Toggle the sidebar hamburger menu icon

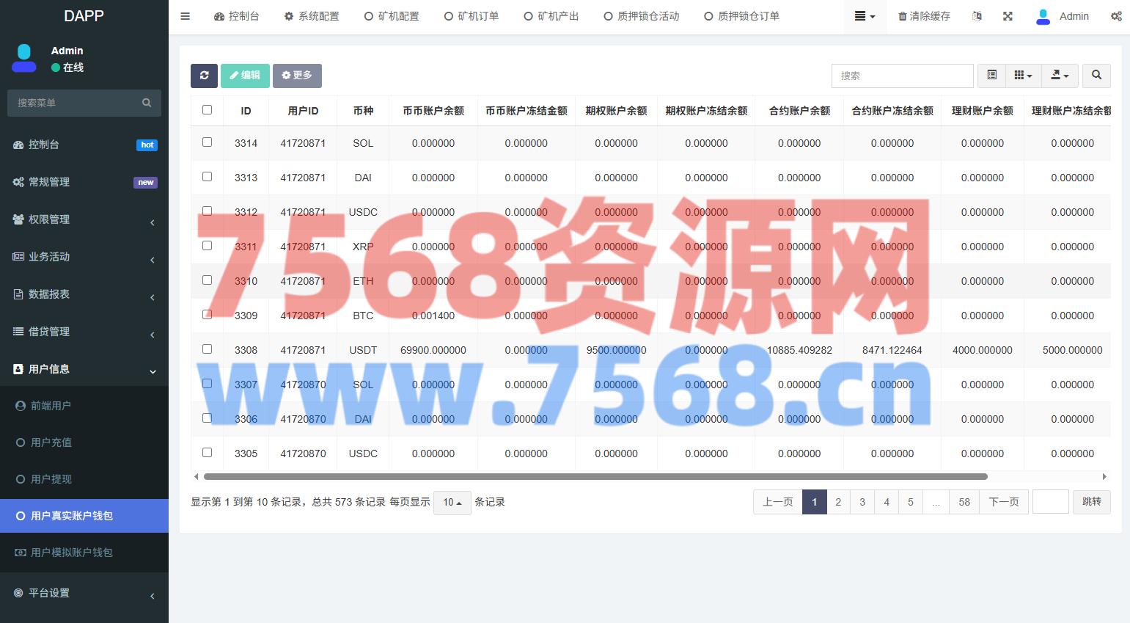pos(186,16)
